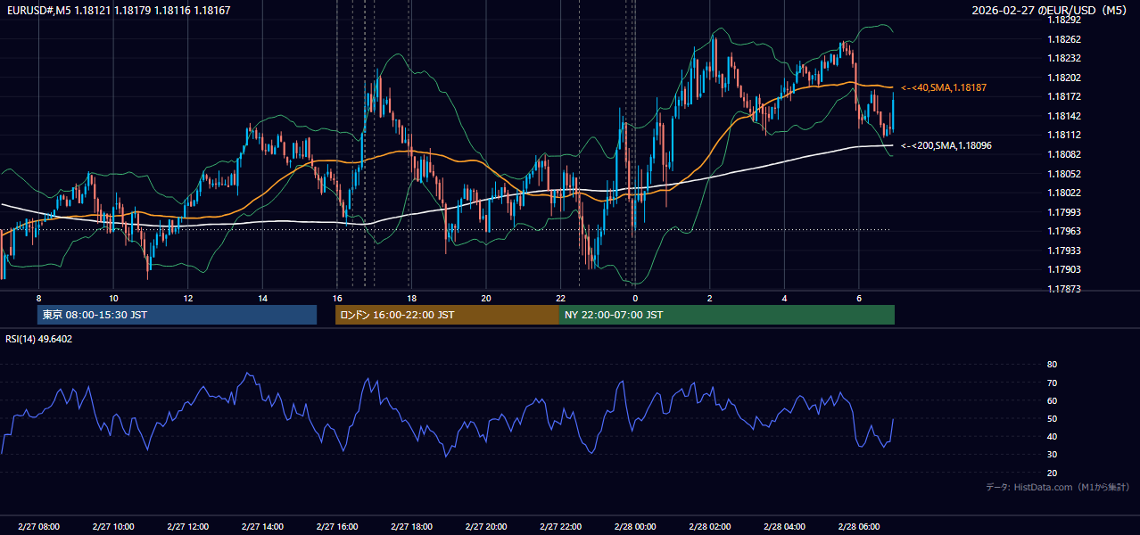
Task: Click the 200 SMA 1.18096 label
Action: 947,145
